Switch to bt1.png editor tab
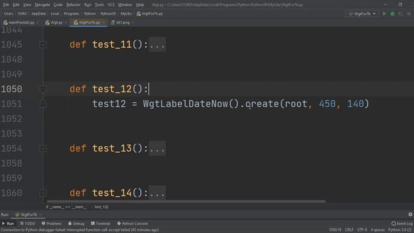The height and width of the screenshot is (233, 414). 122,23
